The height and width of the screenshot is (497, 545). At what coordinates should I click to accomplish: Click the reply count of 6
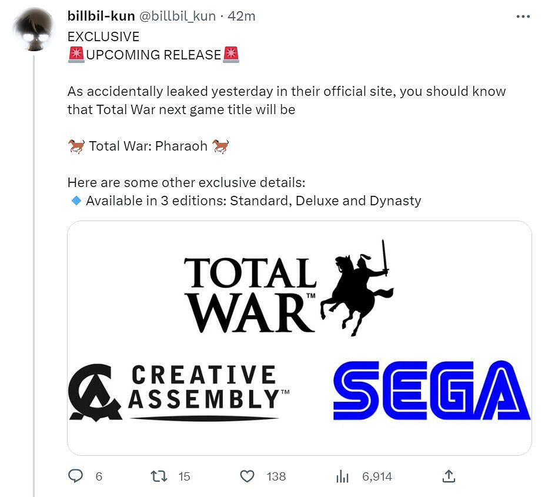coord(99,476)
